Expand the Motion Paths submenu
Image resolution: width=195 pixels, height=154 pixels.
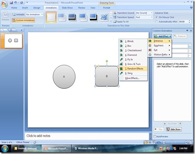tap(159, 55)
